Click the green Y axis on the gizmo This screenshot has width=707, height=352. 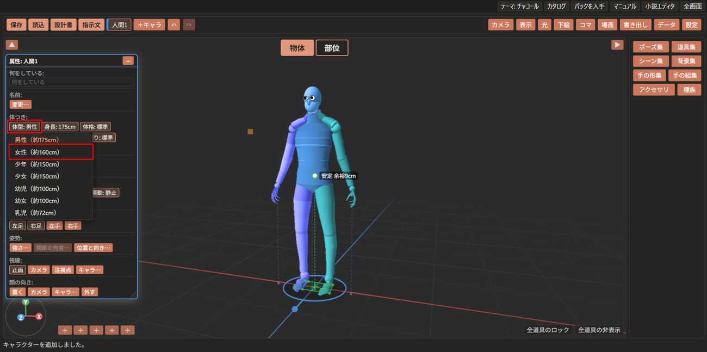point(25,301)
